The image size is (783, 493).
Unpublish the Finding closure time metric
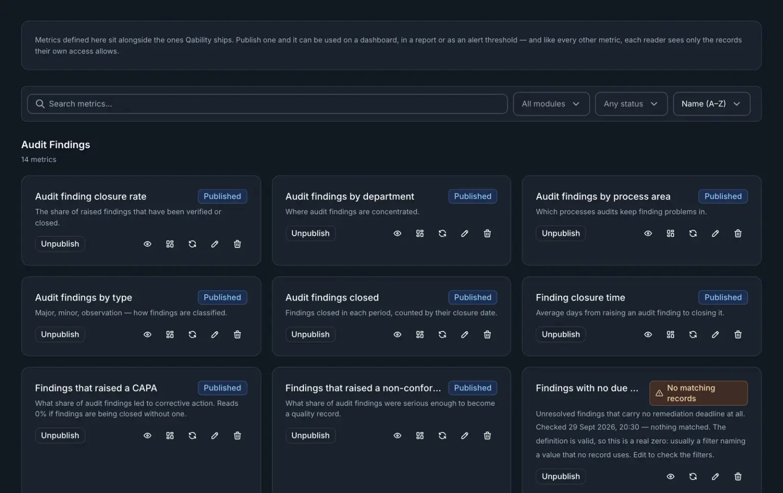coord(561,335)
